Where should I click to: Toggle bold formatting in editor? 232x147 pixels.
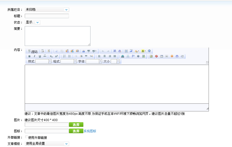click(x=29, y=56)
